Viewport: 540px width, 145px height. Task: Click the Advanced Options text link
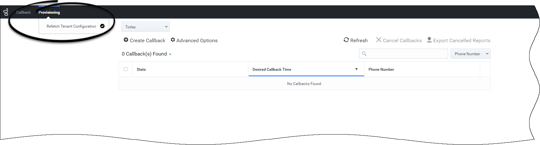(197, 41)
